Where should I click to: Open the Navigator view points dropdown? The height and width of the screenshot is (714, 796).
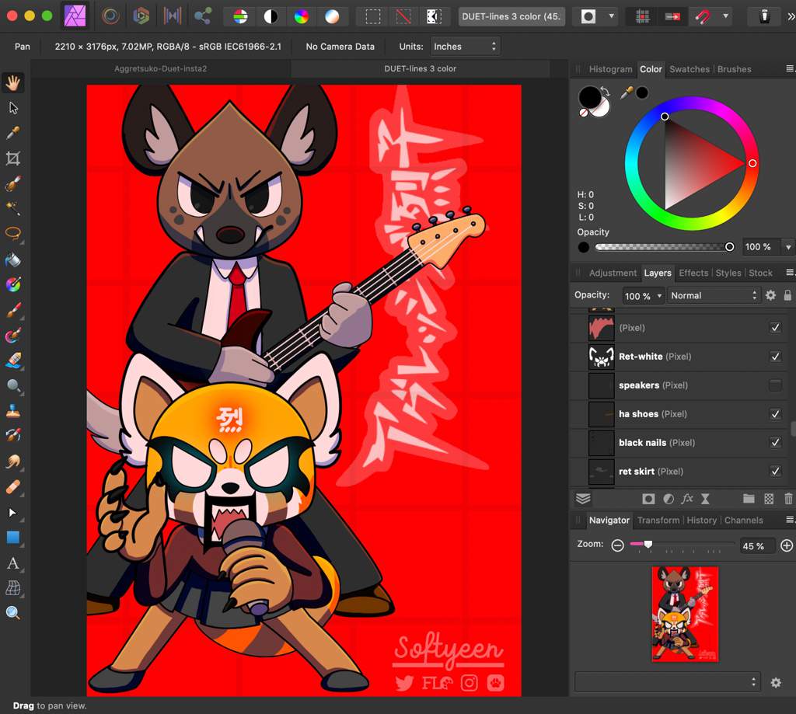668,682
